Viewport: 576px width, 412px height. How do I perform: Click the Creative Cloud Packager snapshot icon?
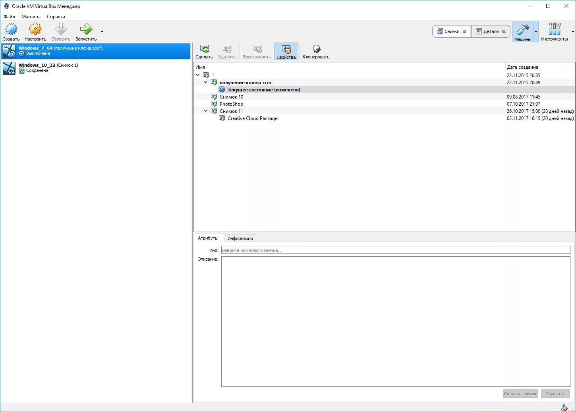[x=222, y=118]
